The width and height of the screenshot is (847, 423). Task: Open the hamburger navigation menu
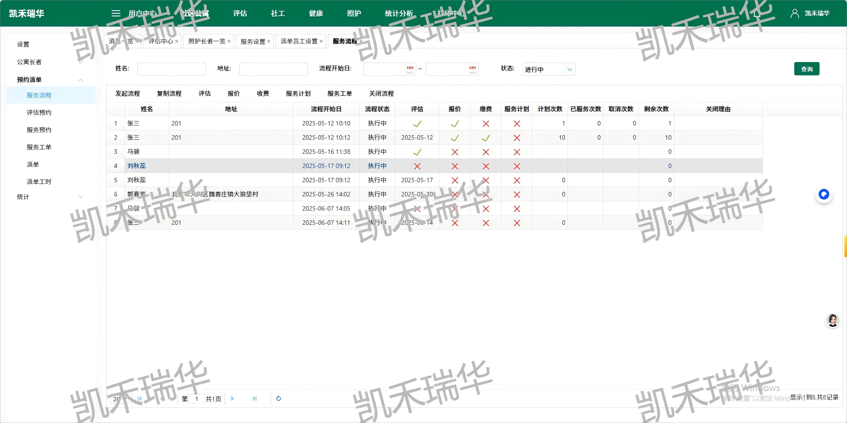tap(116, 13)
